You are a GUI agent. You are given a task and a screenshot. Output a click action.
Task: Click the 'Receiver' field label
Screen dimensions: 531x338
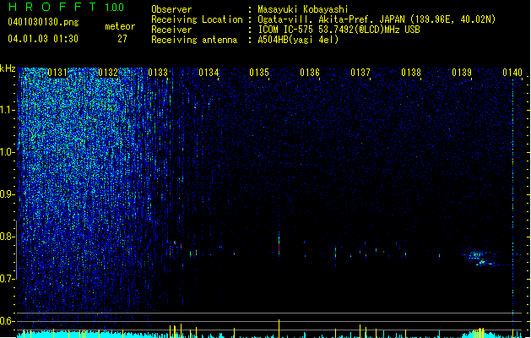pos(171,30)
